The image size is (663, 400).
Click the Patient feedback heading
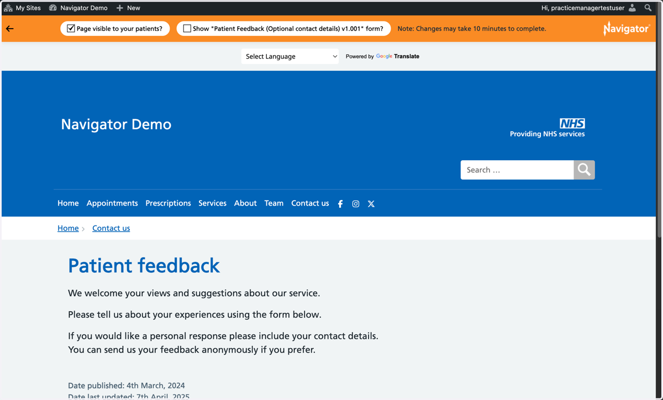pyautogui.click(x=144, y=266)
